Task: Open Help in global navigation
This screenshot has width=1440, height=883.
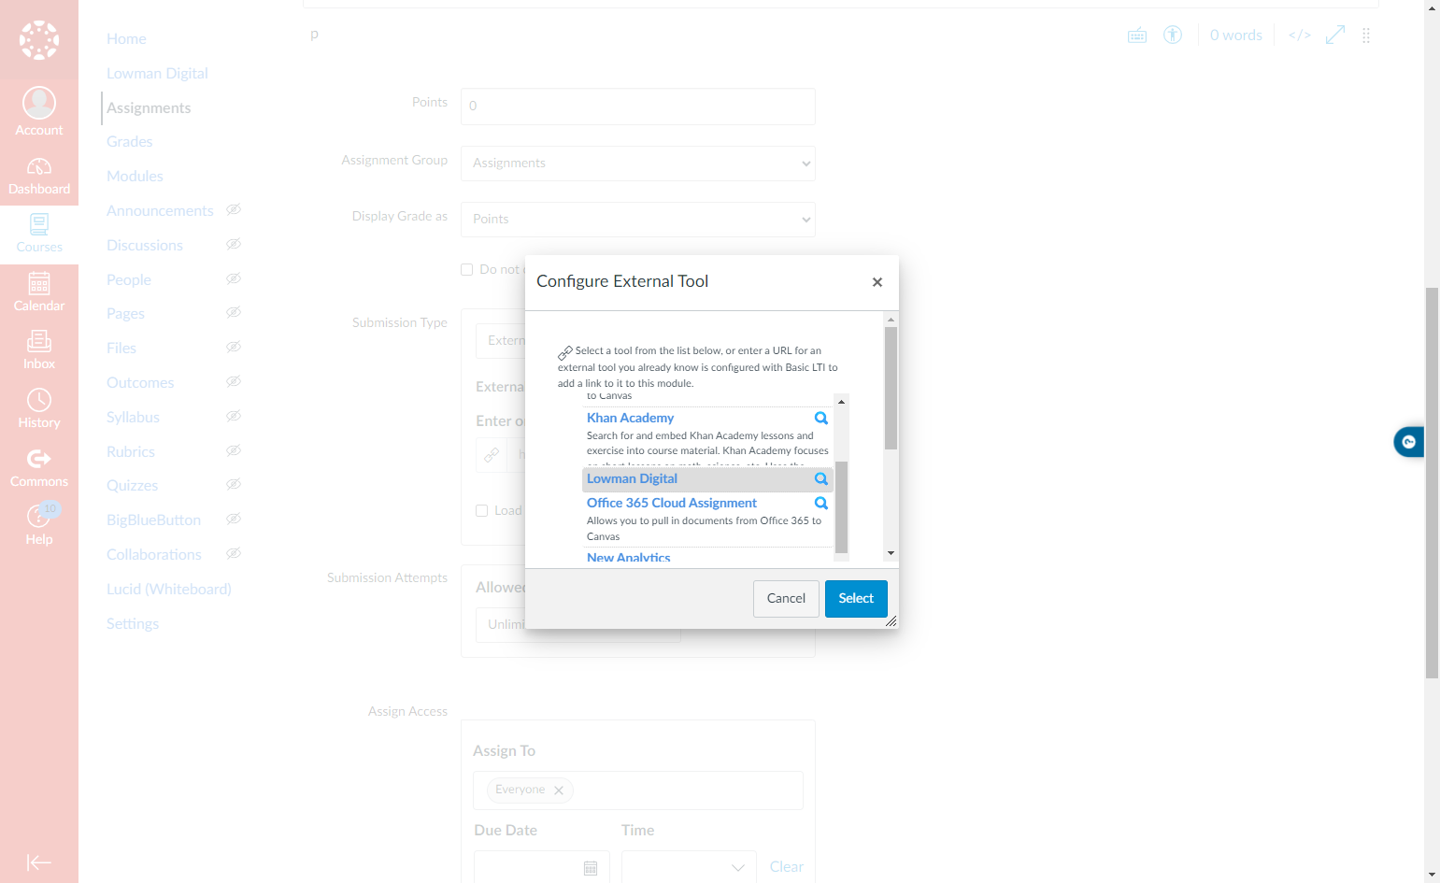Action: (39, 525)
